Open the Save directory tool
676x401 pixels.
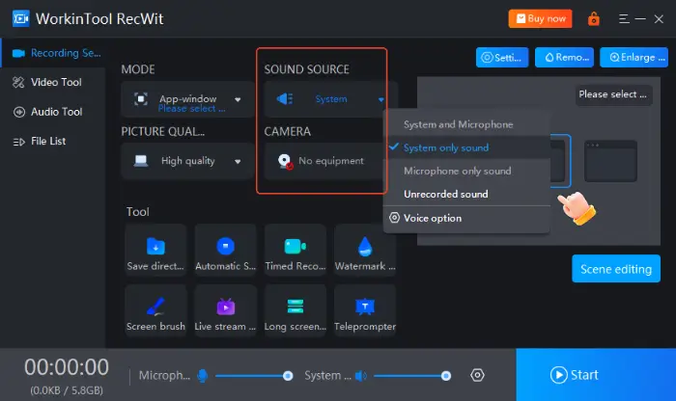coord(155,250)
